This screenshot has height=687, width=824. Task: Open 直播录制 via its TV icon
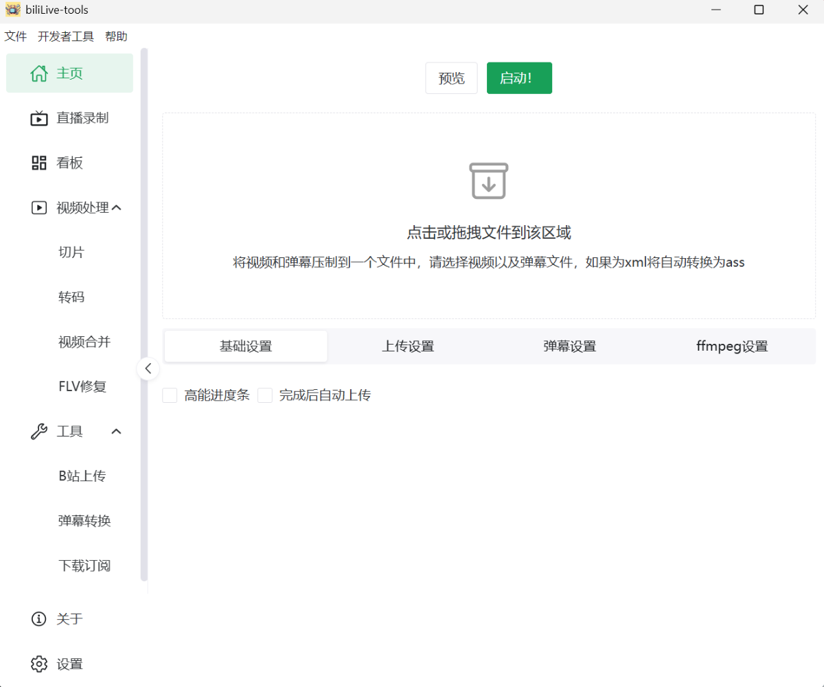[39, 118]
